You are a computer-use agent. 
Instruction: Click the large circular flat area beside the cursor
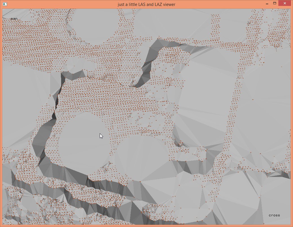pos(84,143)
